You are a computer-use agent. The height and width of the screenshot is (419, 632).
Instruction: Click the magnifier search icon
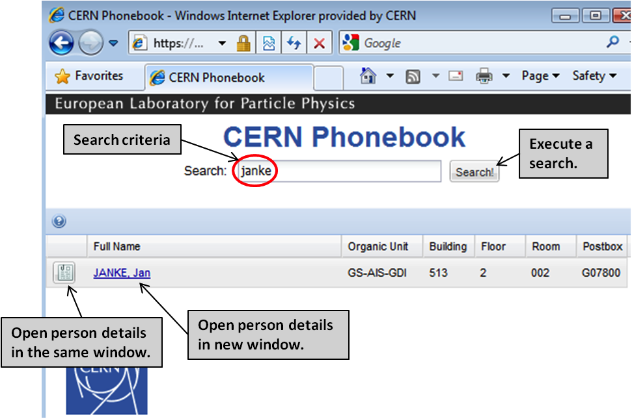pyautogui.click(x=612, y=43)
